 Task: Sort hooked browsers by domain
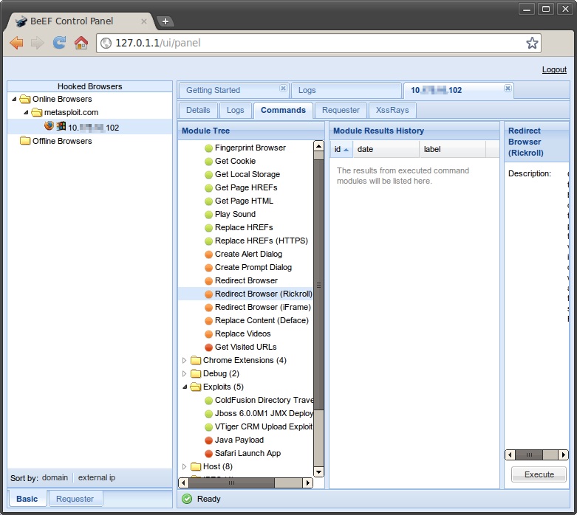[x=55, y=477]
